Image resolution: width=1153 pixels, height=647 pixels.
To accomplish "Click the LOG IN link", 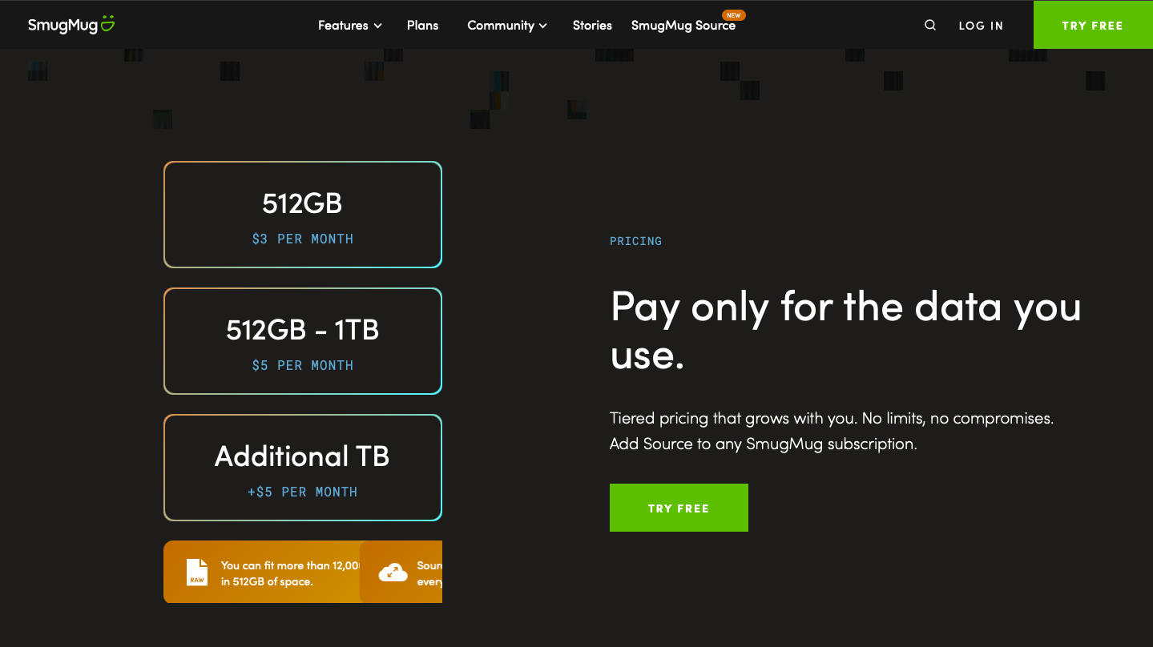I will (x=981, y=26).
